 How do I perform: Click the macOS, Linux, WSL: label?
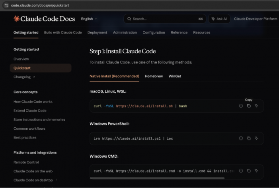coord(108,91)
